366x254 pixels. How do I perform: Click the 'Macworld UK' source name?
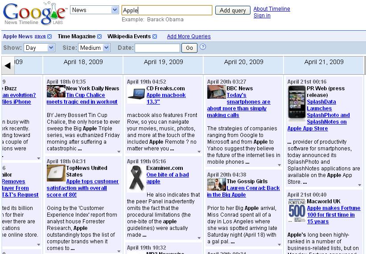coord(324,202)
